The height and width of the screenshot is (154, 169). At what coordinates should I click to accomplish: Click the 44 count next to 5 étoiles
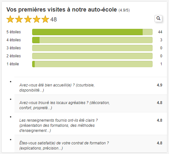[x=160, y=32]
